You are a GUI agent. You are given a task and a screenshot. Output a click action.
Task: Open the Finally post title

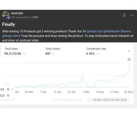[x=8, y=24]
